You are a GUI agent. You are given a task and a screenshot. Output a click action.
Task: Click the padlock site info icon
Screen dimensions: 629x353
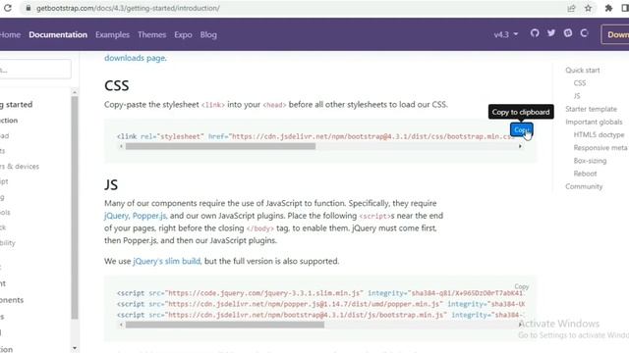pyautogui.click(x=29, y=8)
